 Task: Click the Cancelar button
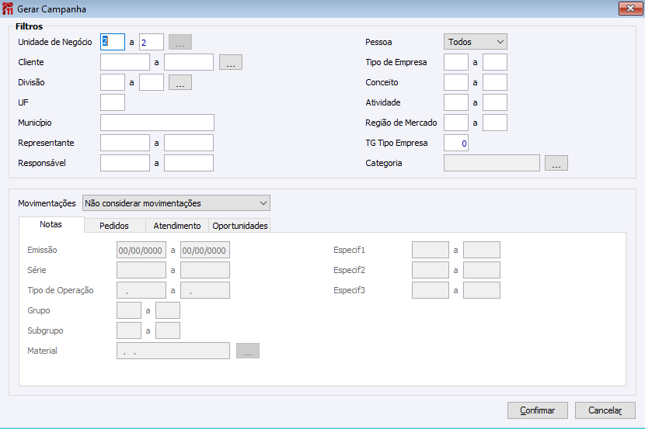[x=605, y=410]
